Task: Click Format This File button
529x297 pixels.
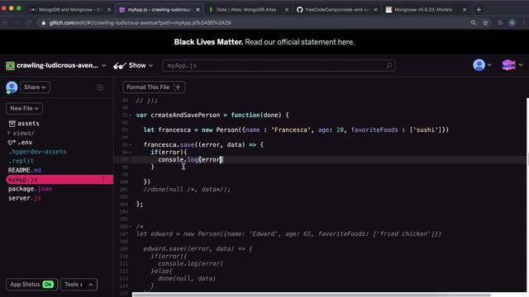Action: point(154,87)
